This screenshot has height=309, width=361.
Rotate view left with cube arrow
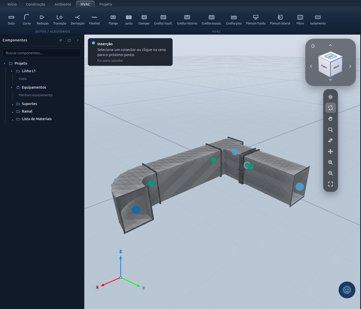[x=311, y=66]
